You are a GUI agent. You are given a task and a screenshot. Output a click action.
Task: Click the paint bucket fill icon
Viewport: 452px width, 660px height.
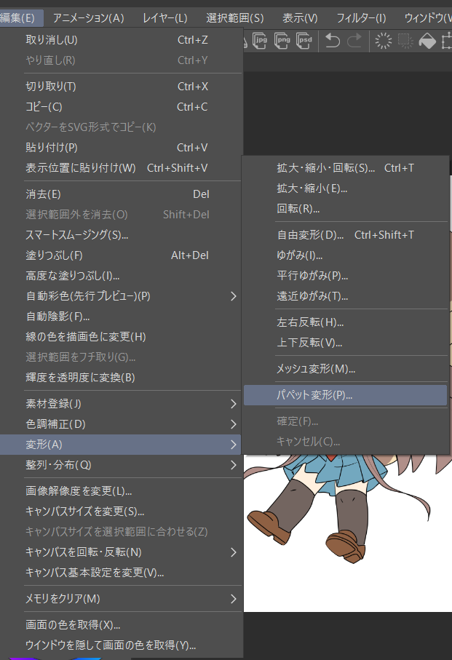point(428,41)
